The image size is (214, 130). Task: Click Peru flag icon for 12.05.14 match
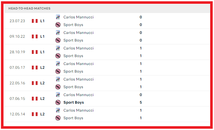tap(34, 114)
